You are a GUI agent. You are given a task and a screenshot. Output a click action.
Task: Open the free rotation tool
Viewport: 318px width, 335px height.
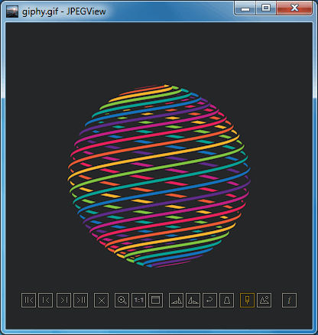[209, 300]
